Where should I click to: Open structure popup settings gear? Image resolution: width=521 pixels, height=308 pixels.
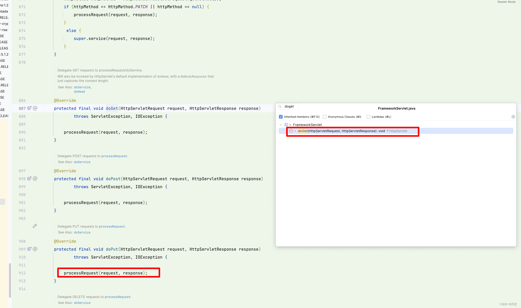[513, 117]
